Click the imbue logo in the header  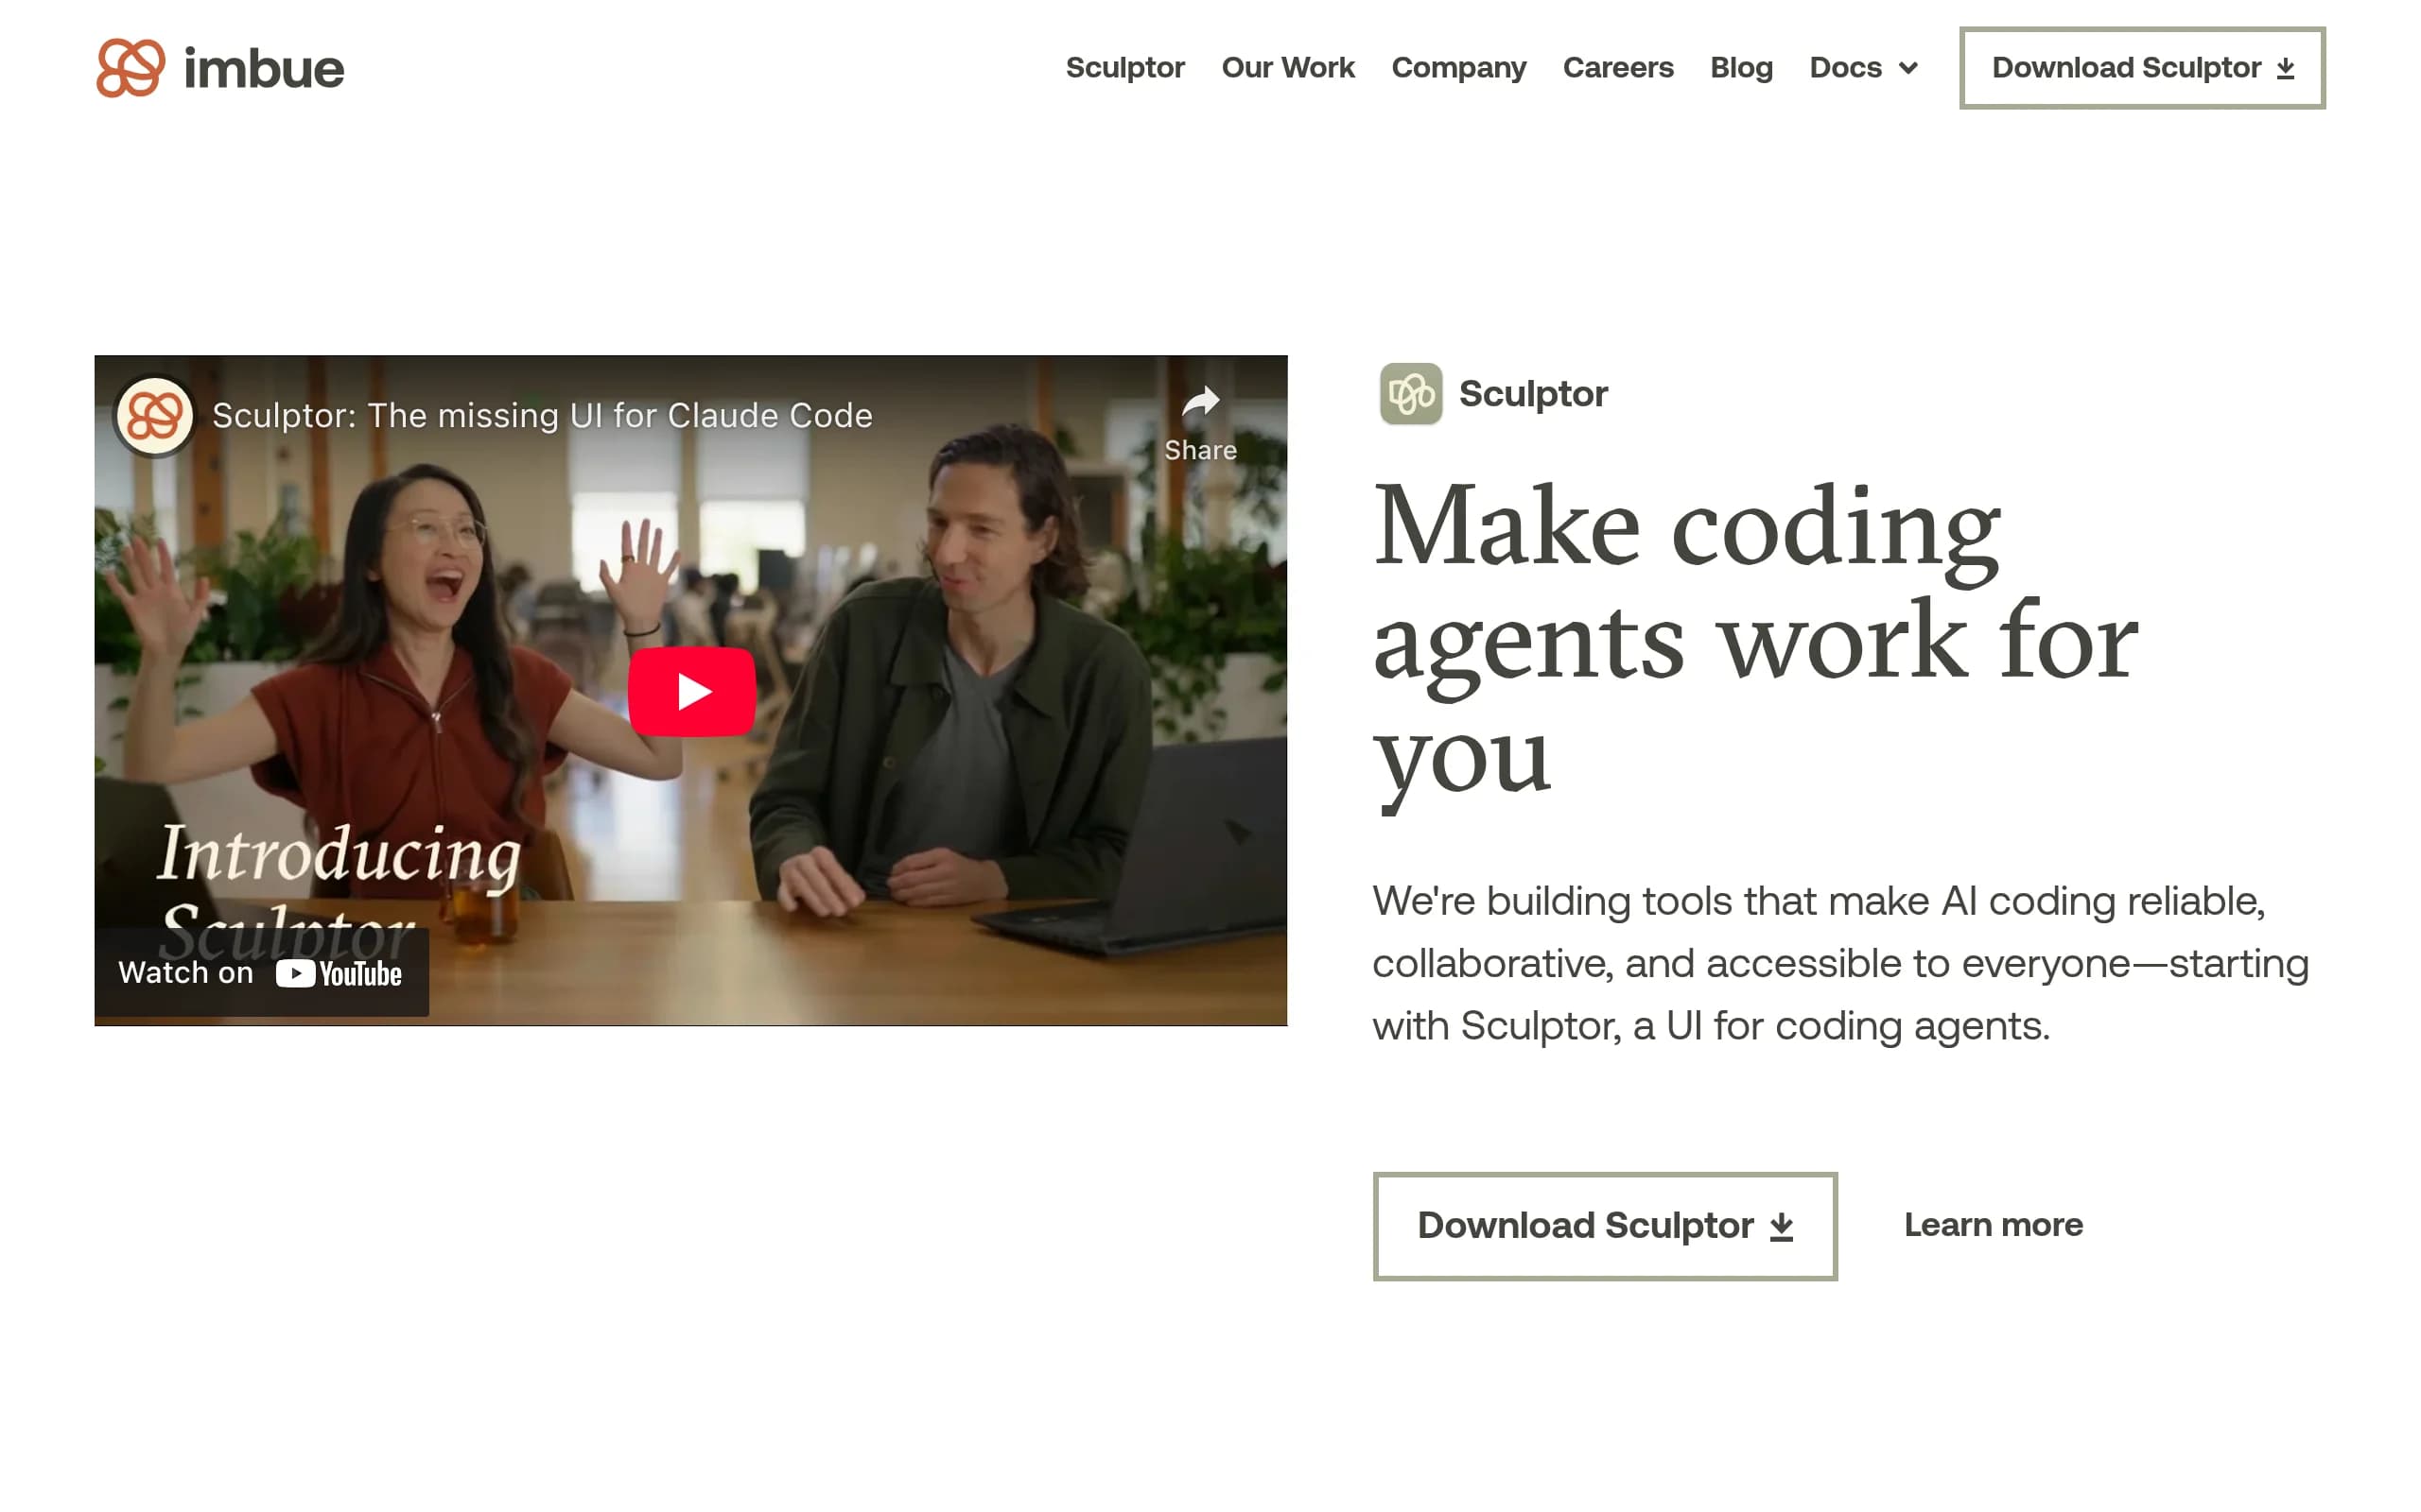coord(220,68)
